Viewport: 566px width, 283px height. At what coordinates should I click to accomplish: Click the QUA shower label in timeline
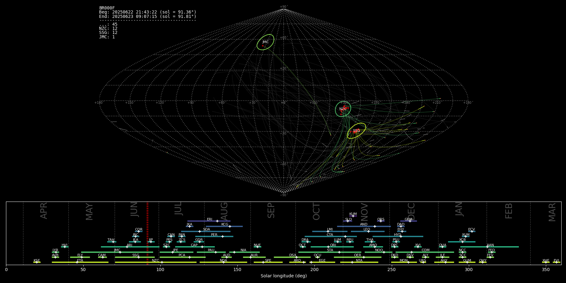click(442, 245)
